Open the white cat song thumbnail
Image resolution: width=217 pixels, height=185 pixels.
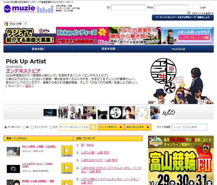coord(13,152)
